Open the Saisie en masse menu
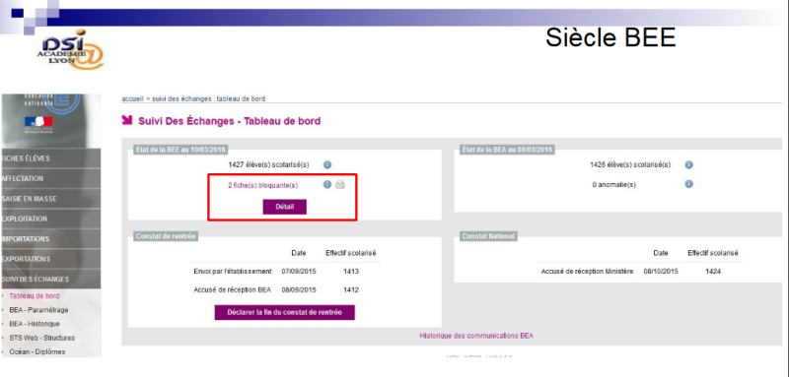 pos(50,199)
